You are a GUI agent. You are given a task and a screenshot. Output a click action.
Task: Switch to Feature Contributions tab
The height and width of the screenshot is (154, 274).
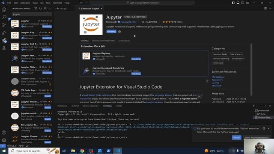[x=104, y=41]
